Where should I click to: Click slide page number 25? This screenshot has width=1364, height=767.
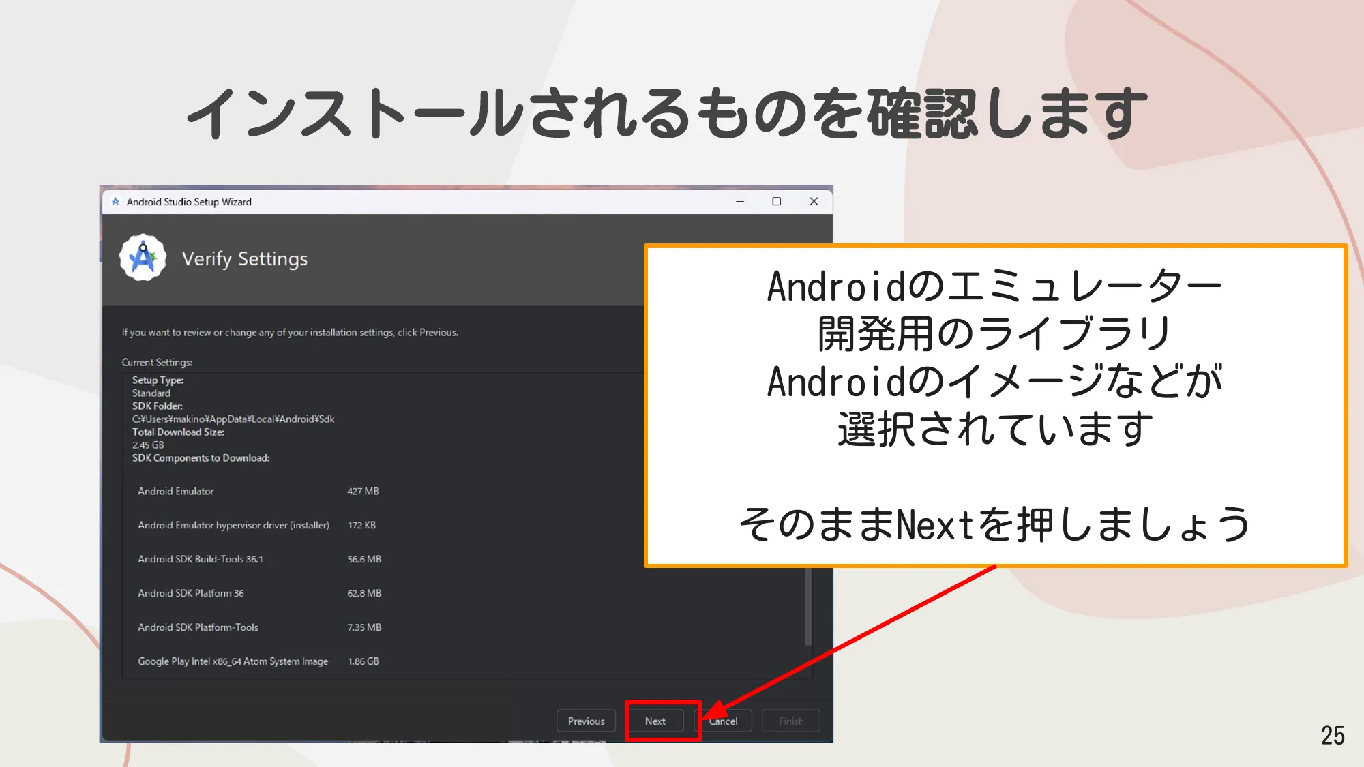pyautogui.click(x=1333, y=736)
